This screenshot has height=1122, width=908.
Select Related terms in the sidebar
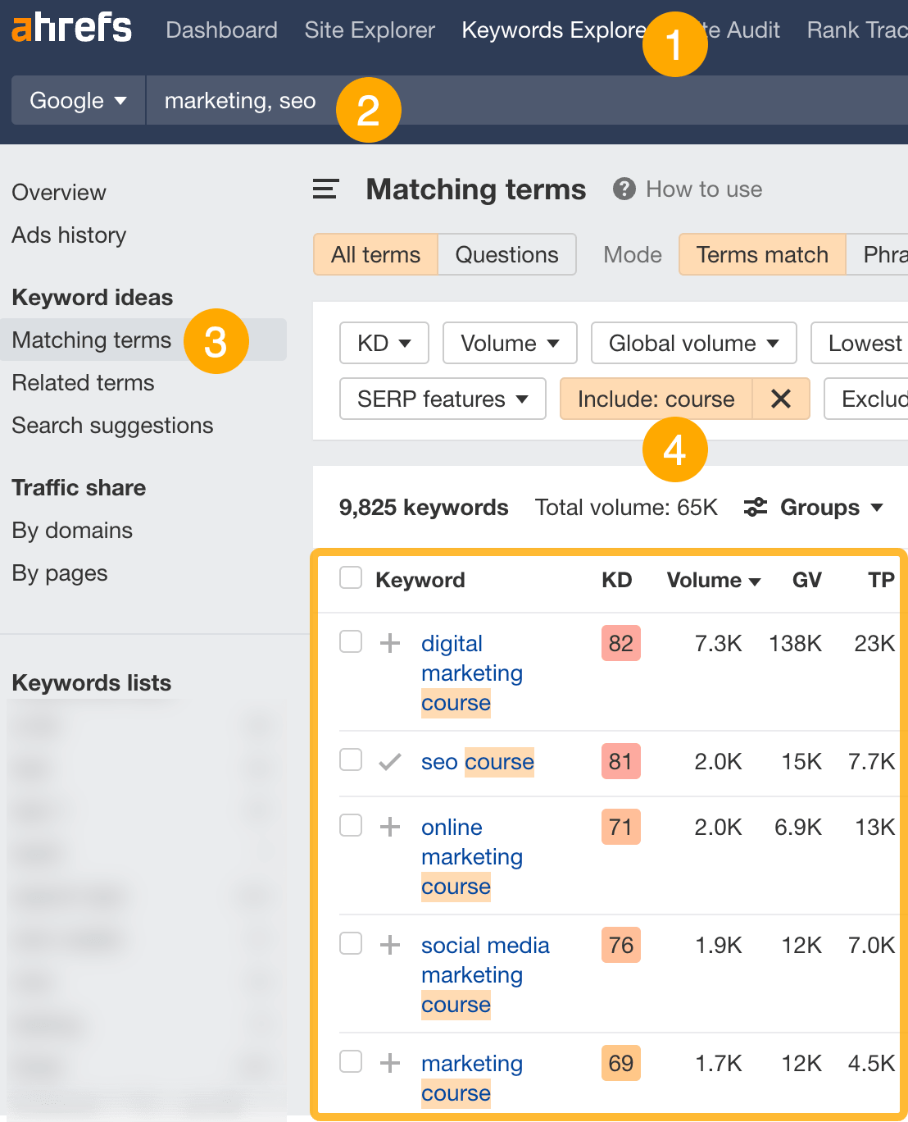83,382
